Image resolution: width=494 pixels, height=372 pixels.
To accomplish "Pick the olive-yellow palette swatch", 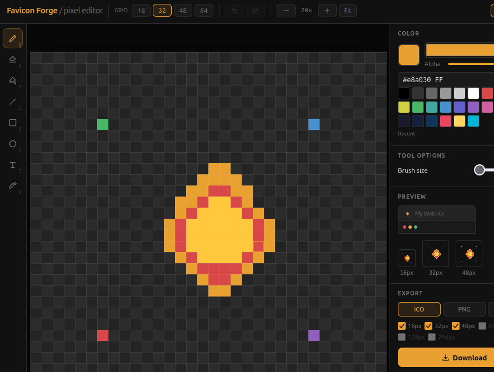I will pos(404,107).
